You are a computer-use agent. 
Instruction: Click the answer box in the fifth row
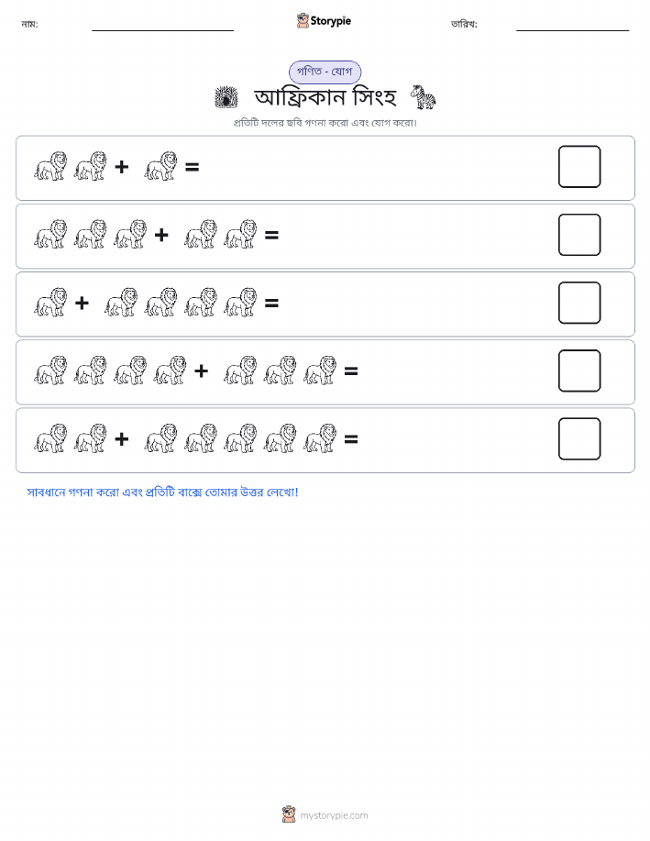tap(579, 439)
